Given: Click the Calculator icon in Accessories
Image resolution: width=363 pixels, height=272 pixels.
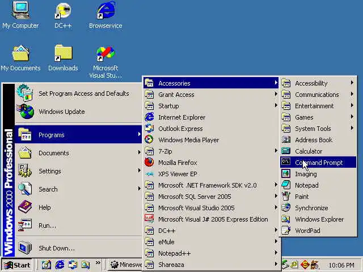Looking at the screenshot, I should 286,151.
